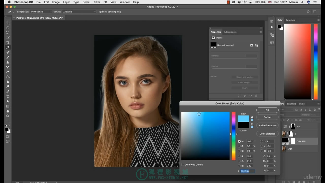Click the Color Picker hue slider strip
Viewport: 325px width, 183px height.
pyautogui.click(x=234, y=136)
